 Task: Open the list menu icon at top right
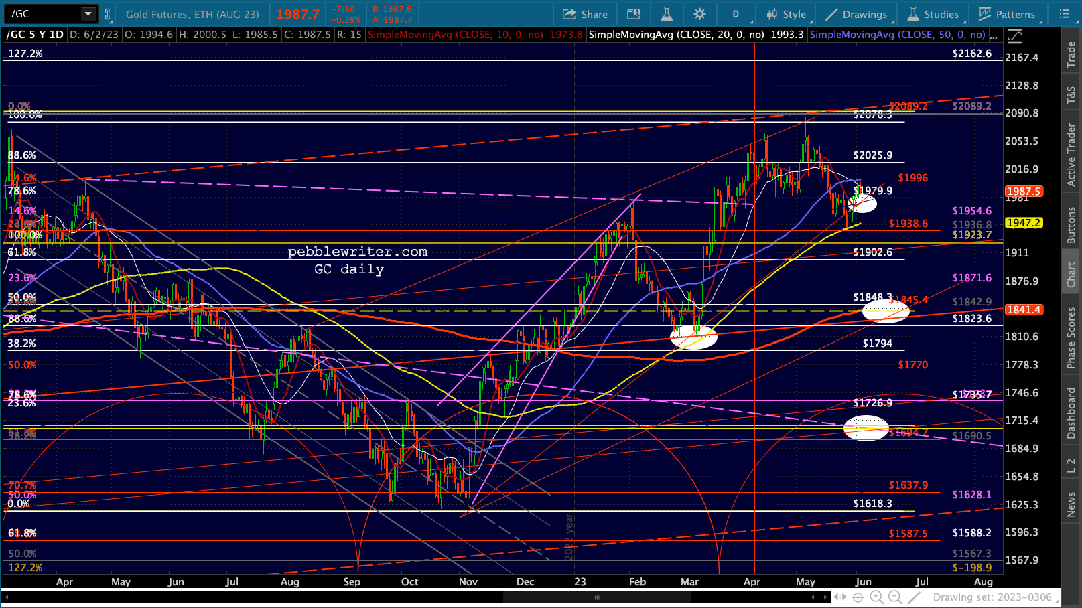[1064, 14]
